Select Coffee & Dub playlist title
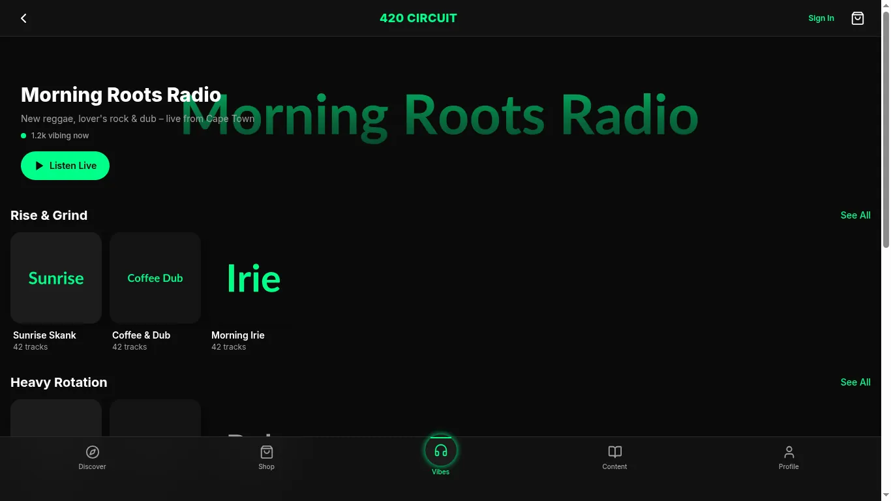Image resolution: width=891 pixels, height=501 pixels. (x=141, y=335)
